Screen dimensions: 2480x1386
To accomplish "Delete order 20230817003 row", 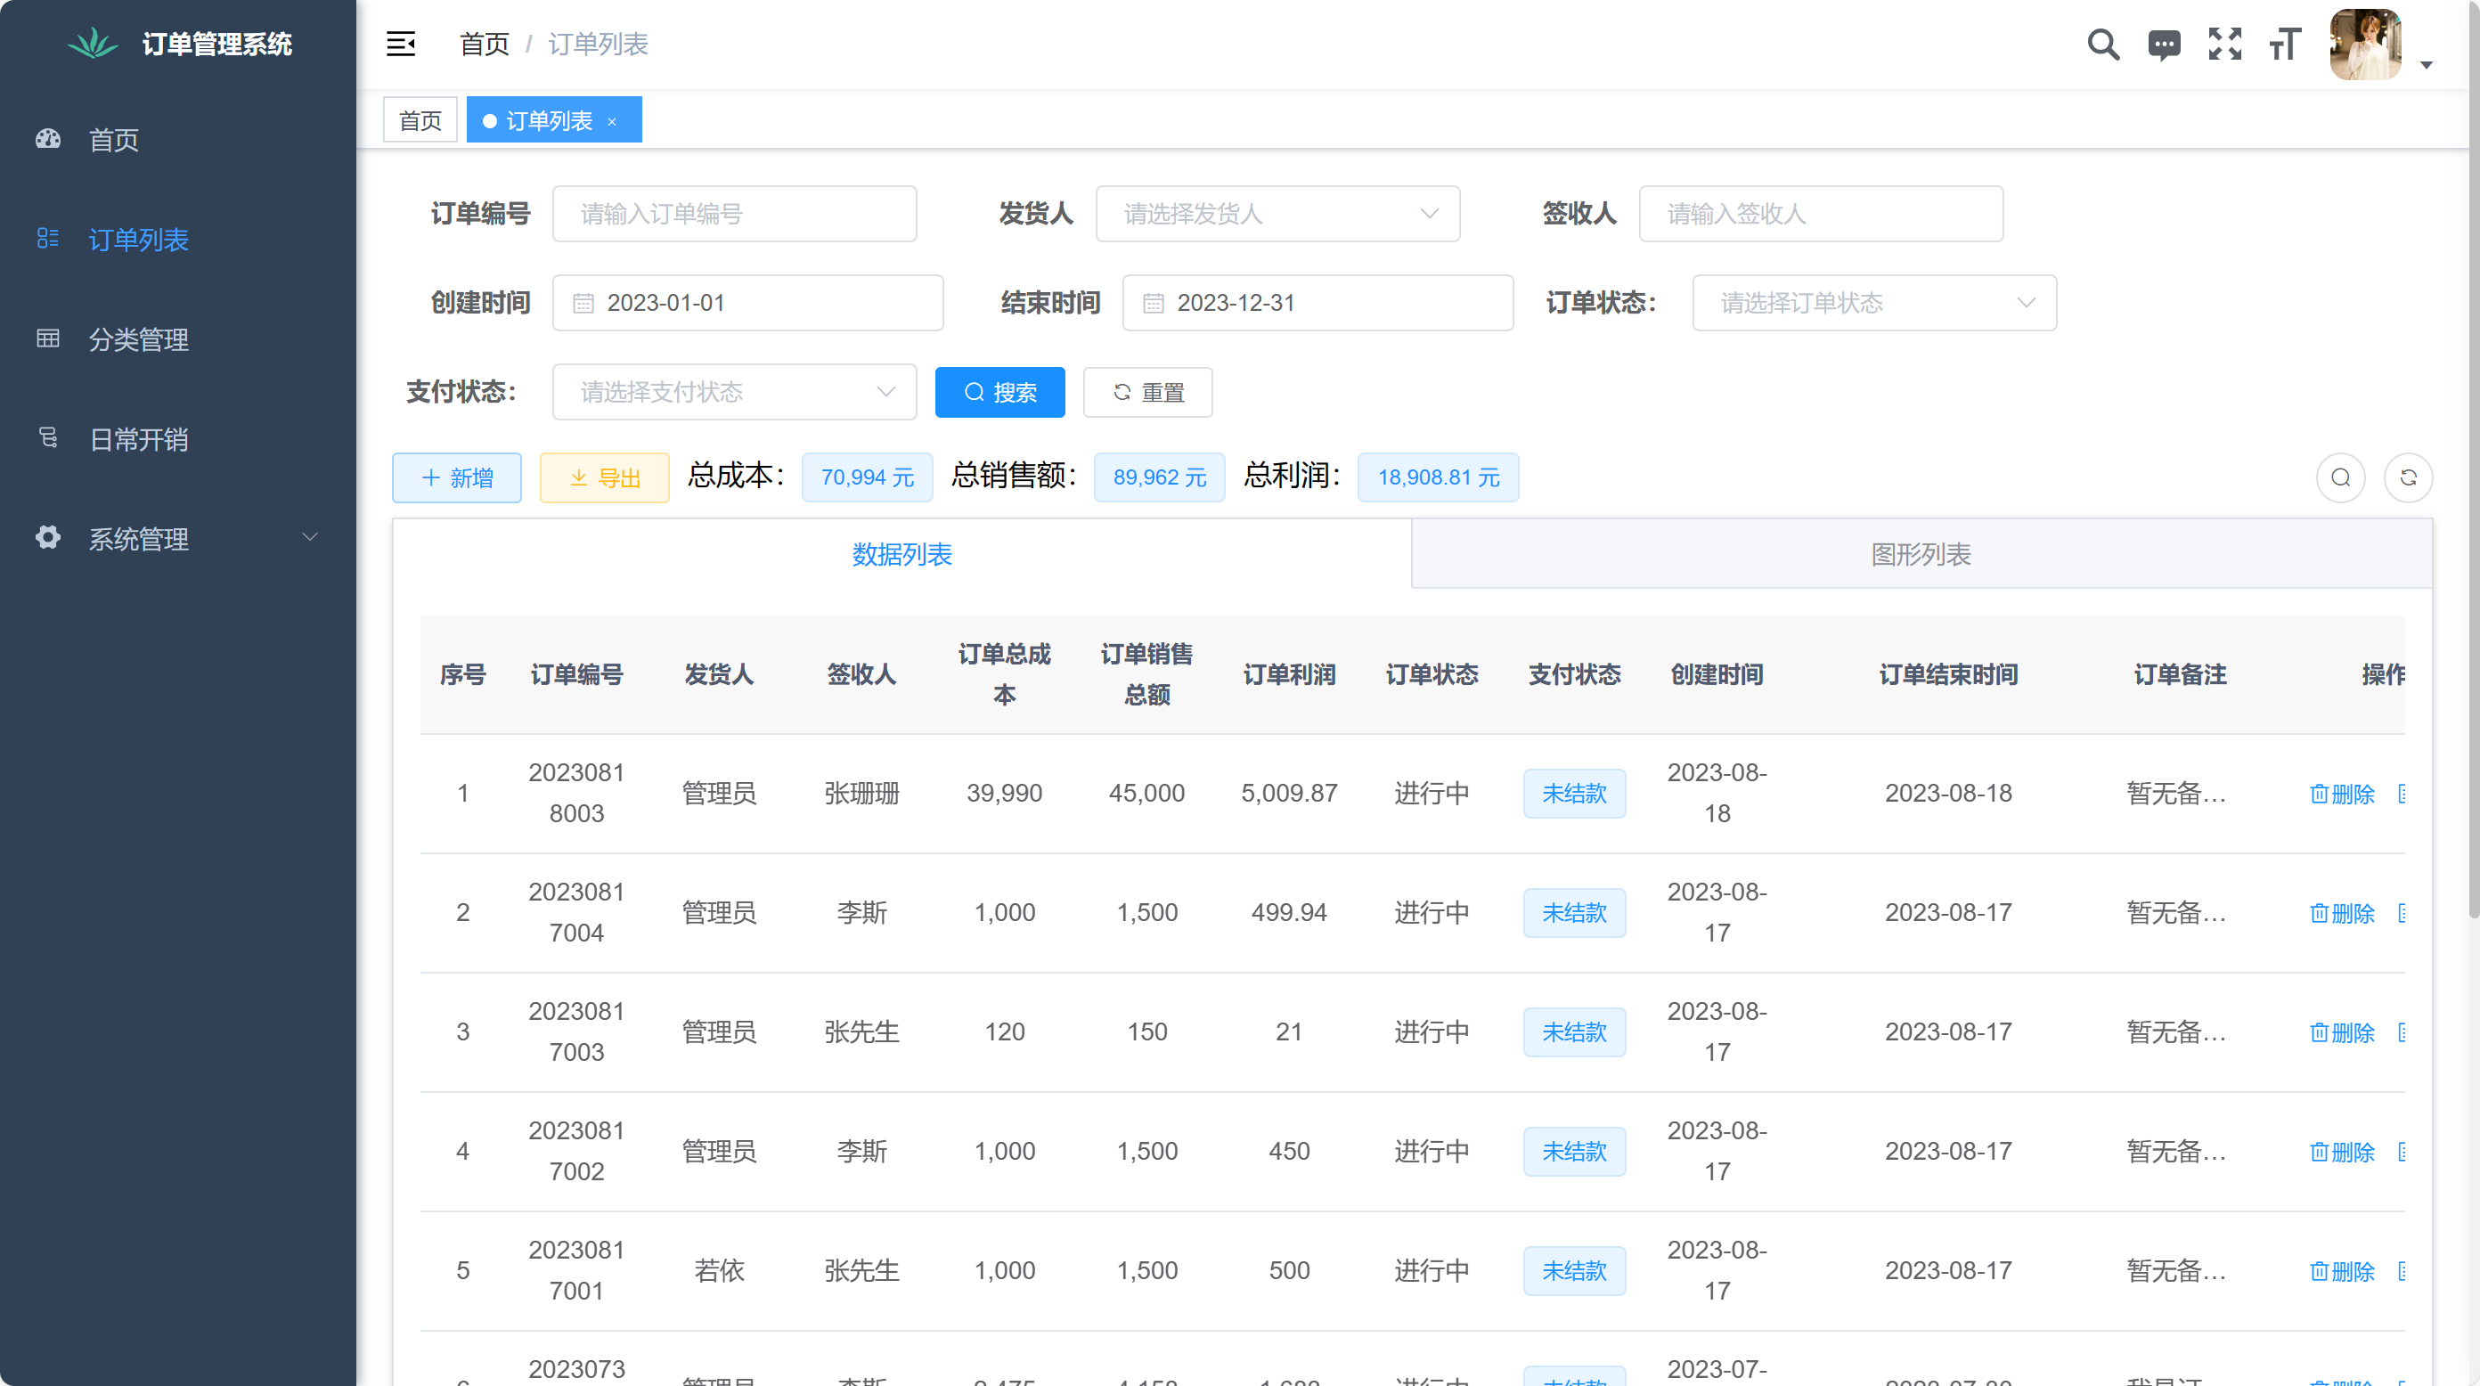I will click(2342, 1032).
